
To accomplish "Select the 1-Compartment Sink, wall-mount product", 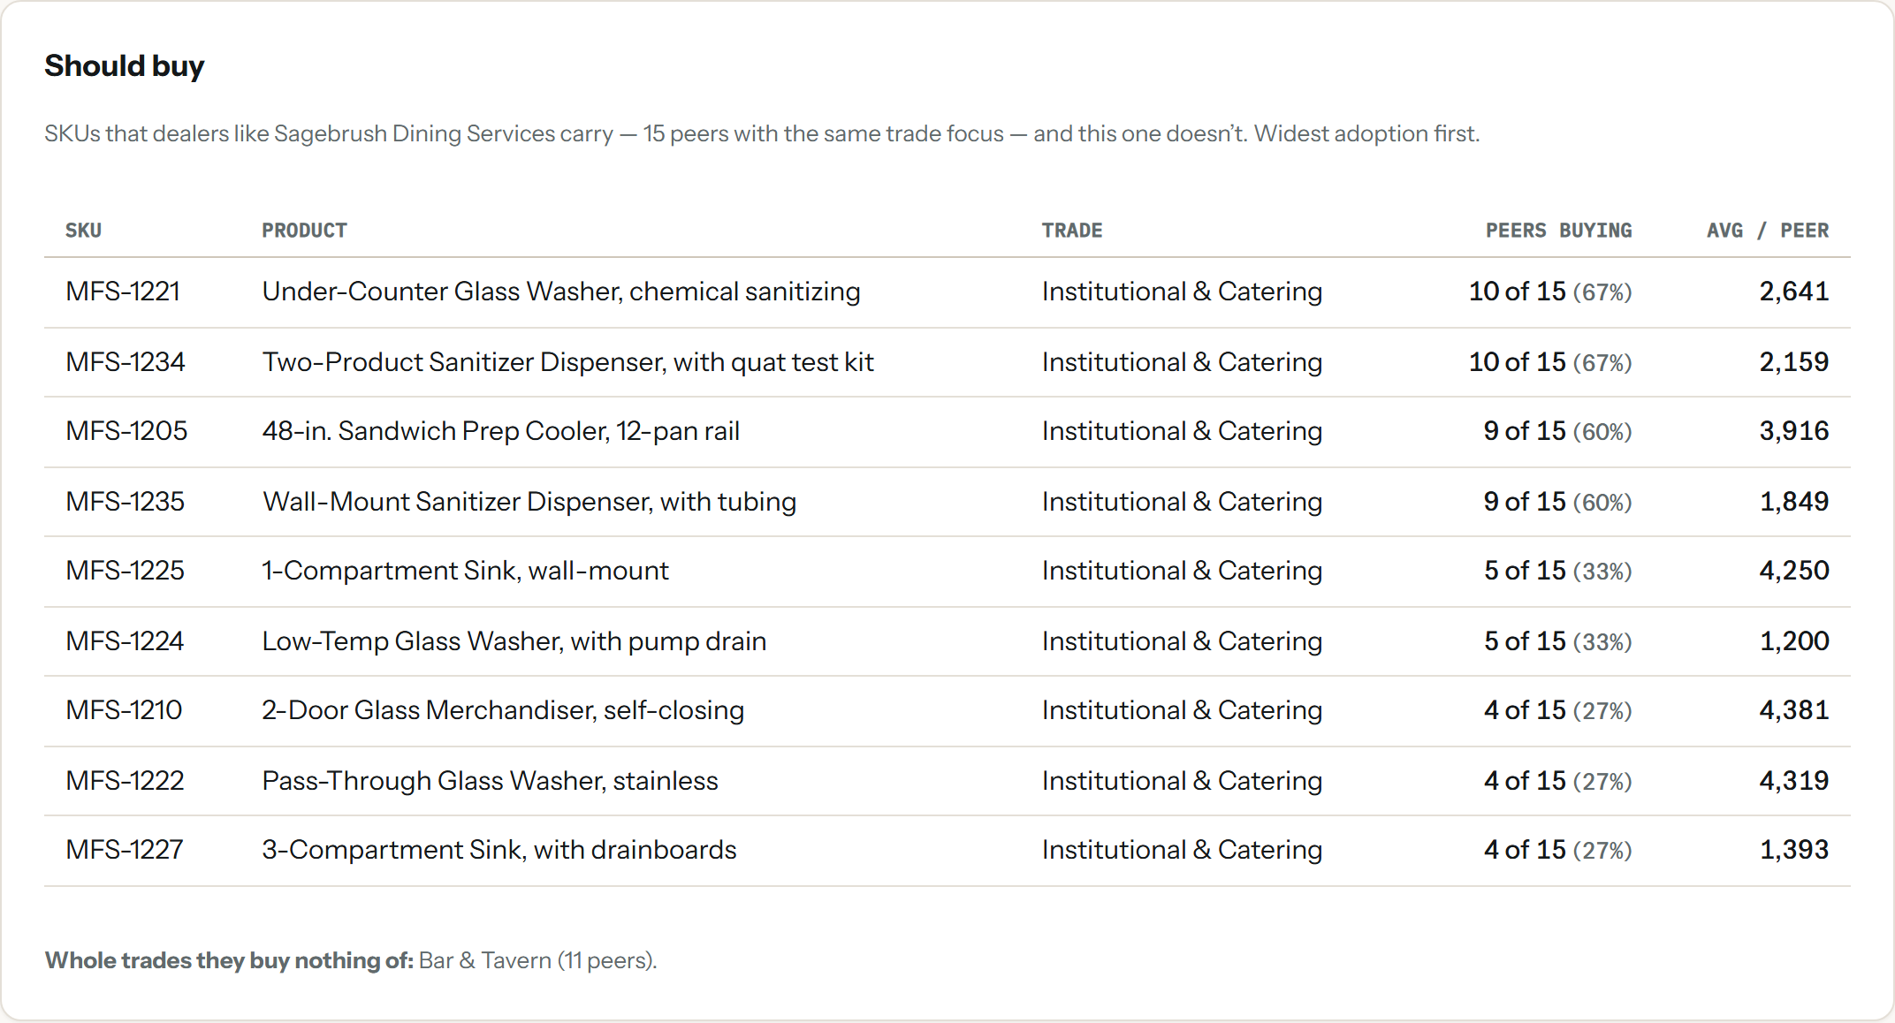I will point(465,571).
